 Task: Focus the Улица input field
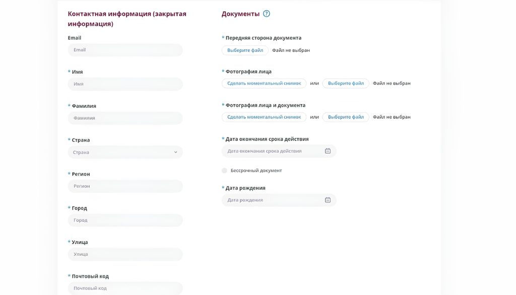(125, 254)
